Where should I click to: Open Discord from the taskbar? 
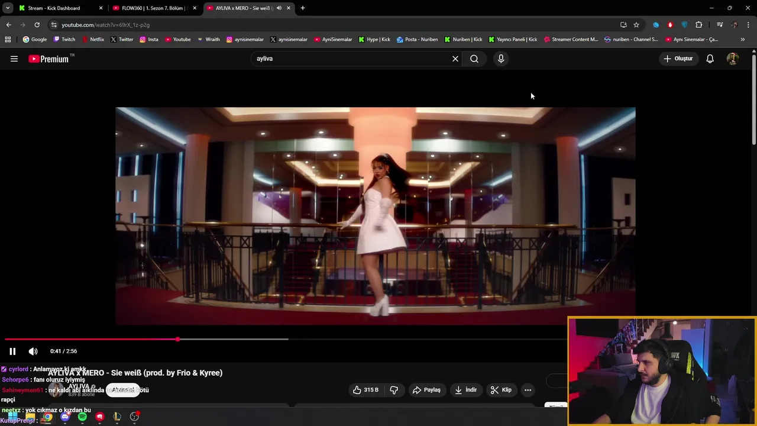pyautogui.click(x=65, y=417)
